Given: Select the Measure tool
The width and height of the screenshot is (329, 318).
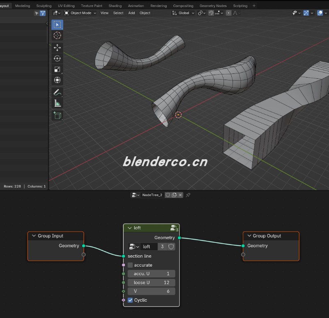Looking at the screenshot, I should 57,103.
